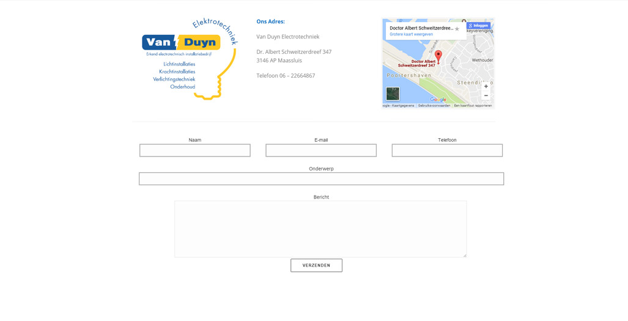Open 'Grotere kaart weergeven' link
This screenshot has width=628, height=321.
point(412,34)
